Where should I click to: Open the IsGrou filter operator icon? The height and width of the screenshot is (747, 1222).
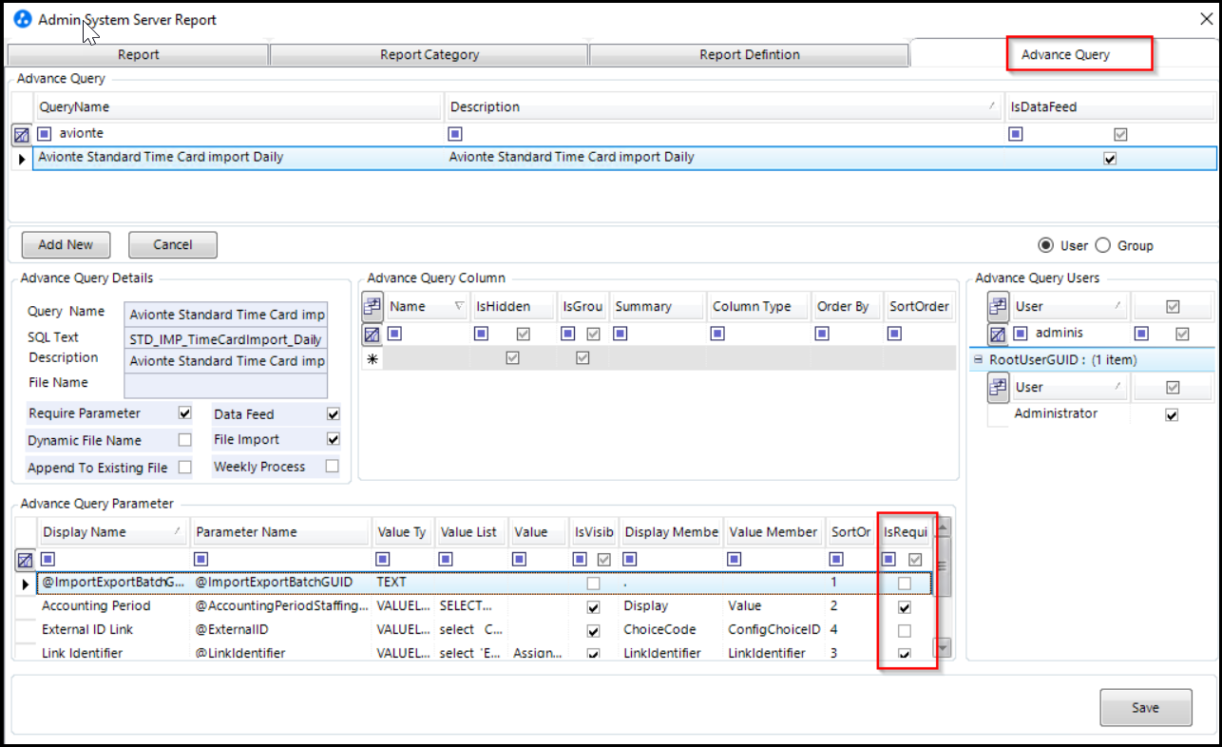click(568, 334)
